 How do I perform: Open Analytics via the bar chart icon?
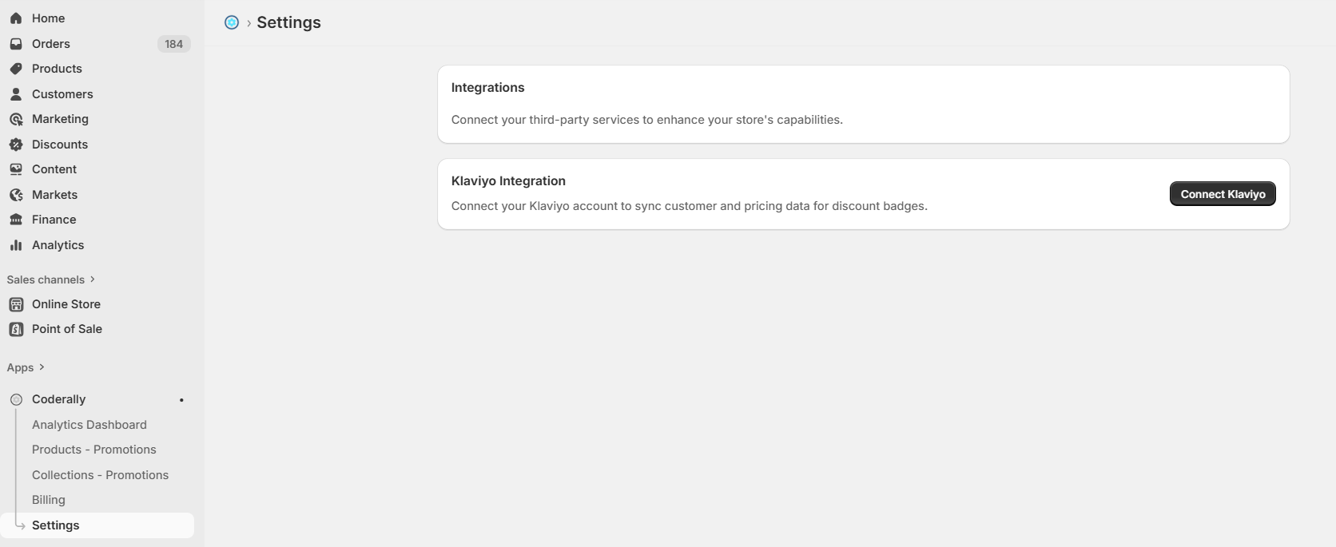click(17, 245)
